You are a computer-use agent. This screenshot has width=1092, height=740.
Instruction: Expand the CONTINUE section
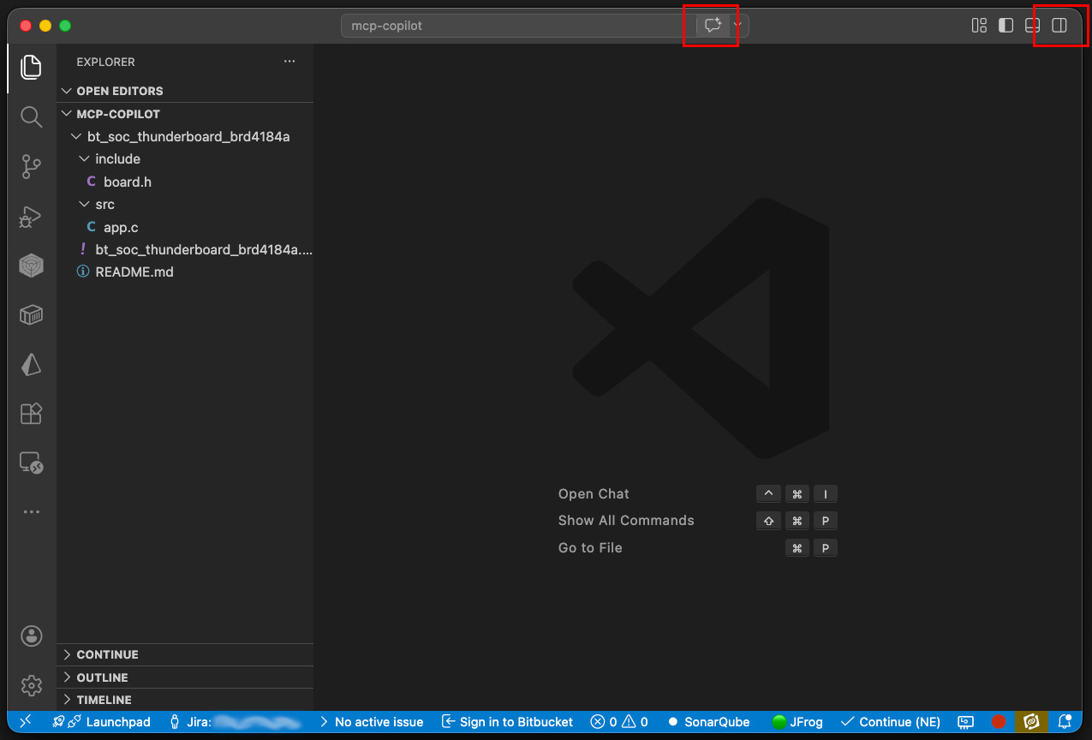click(x=185, y=654)
